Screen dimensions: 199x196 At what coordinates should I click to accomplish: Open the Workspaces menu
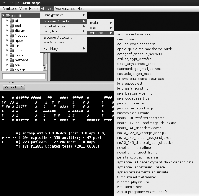[x=65, y=9]
